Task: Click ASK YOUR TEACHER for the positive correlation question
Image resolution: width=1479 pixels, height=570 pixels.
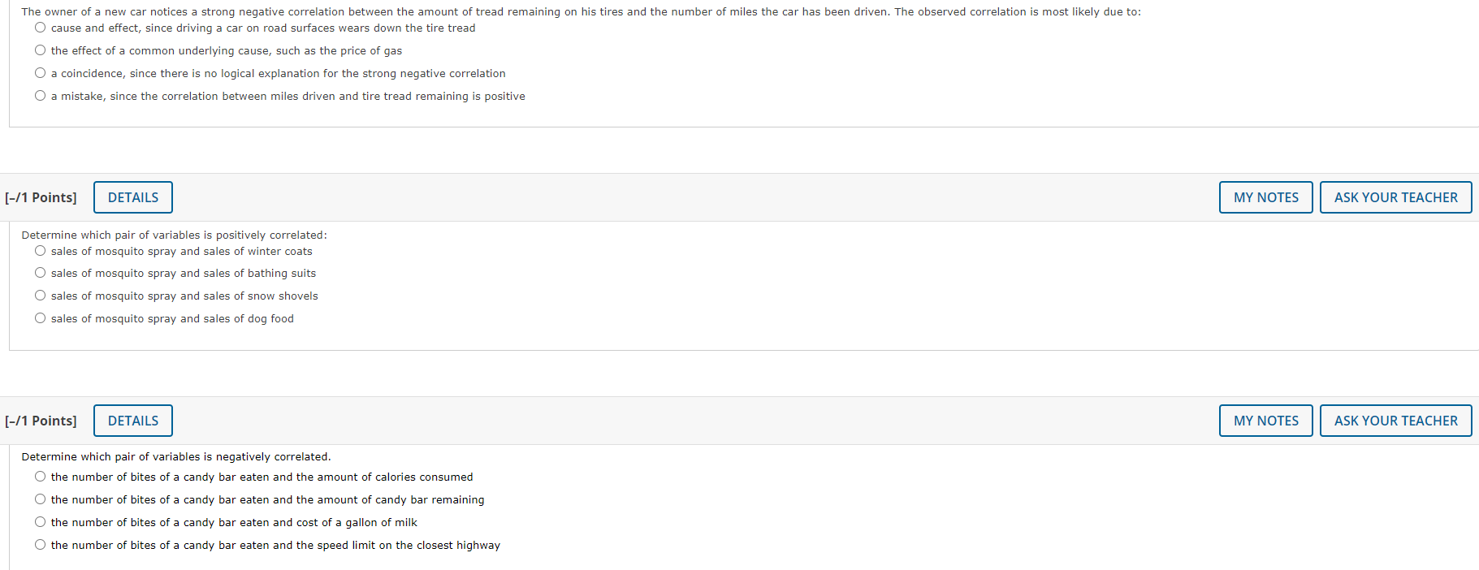Action: pos(1395,197)
